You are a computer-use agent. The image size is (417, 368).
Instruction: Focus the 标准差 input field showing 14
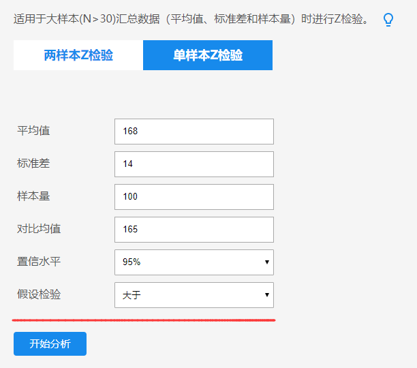[194, 164]
